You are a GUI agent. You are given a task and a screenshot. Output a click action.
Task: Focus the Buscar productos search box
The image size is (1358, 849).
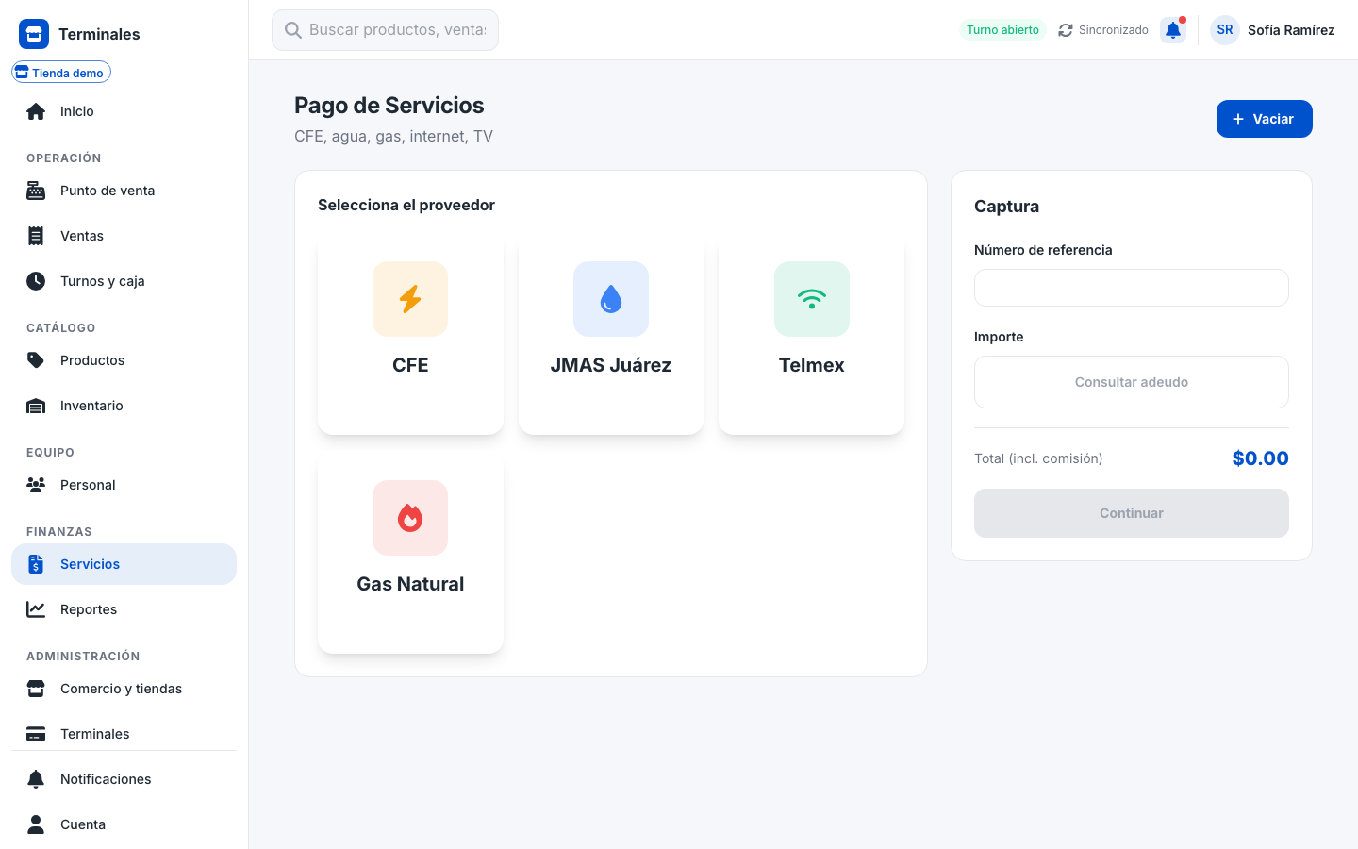385,30
